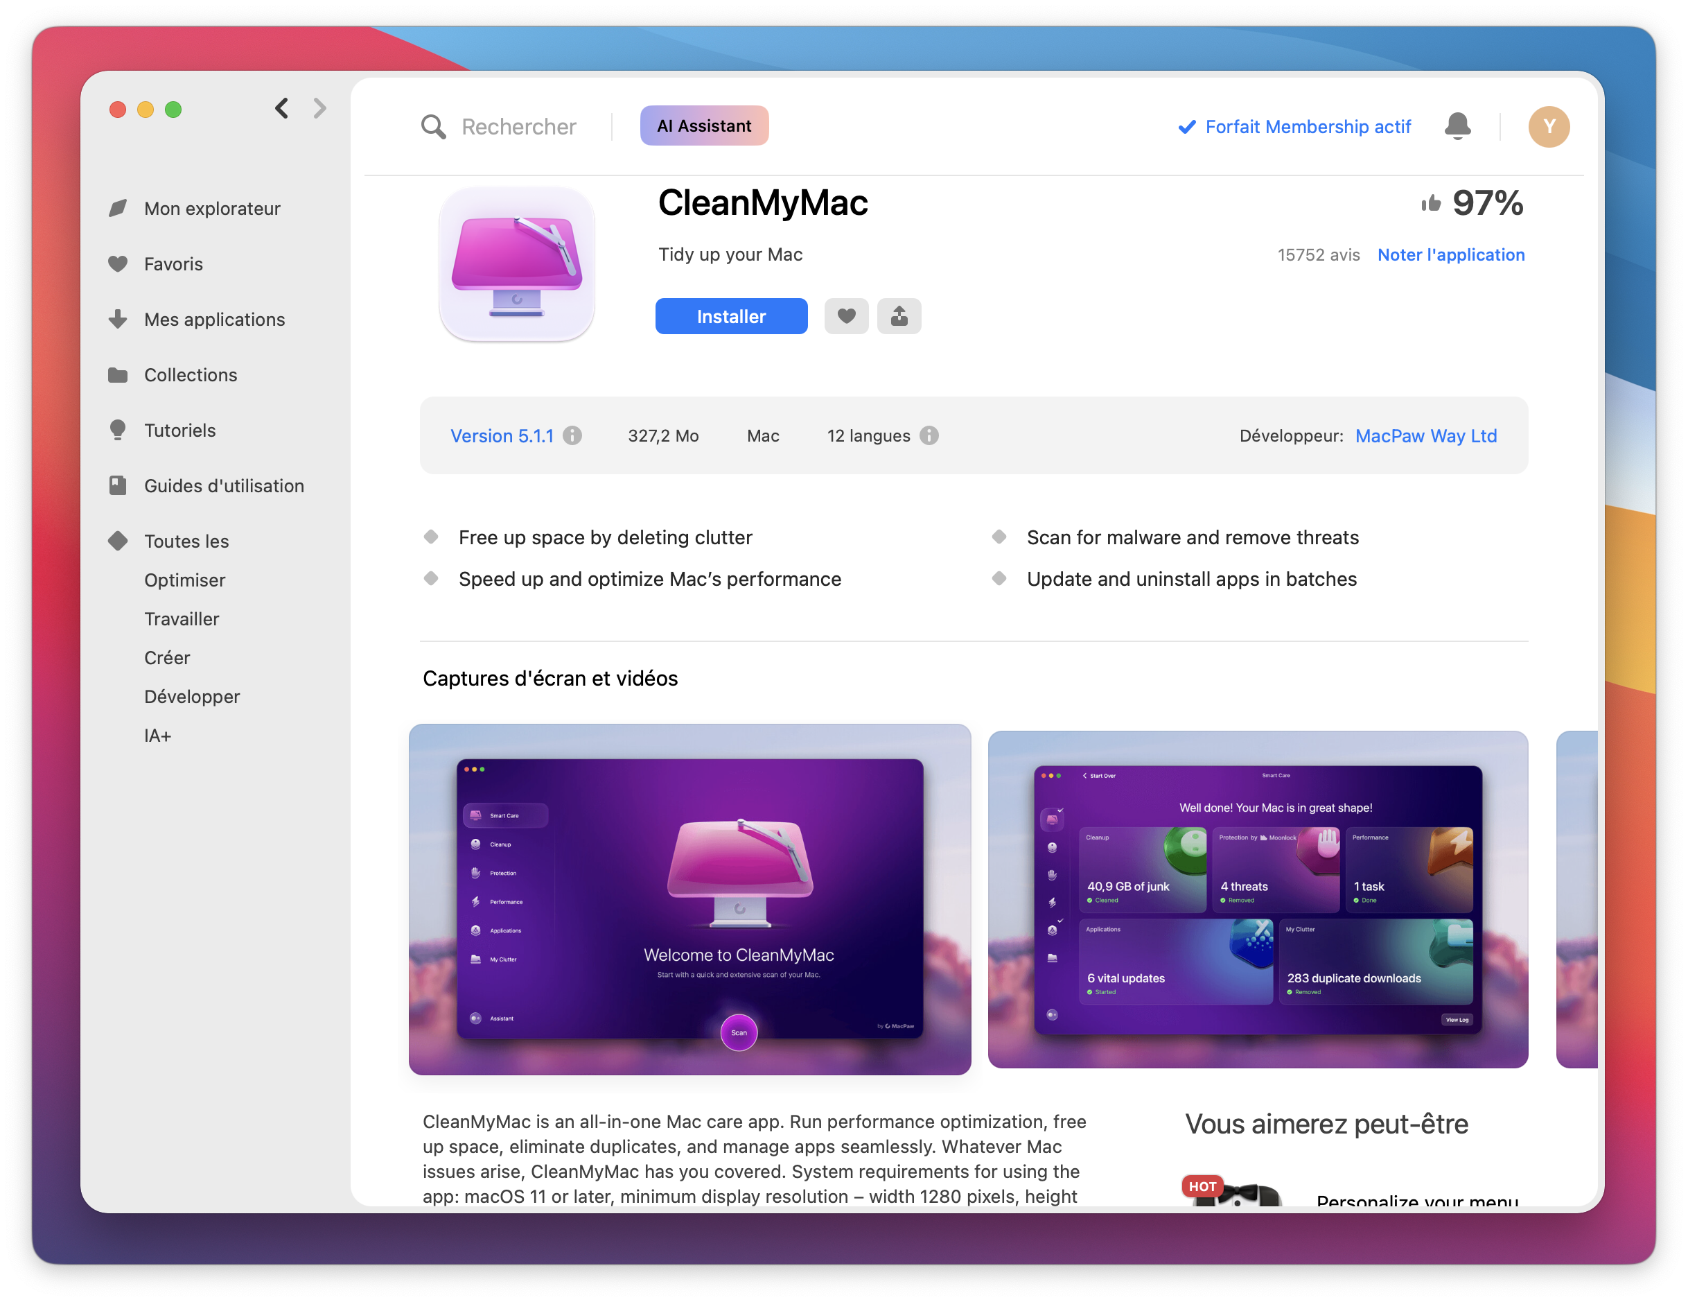This screenshot has height=1302, width=1688.
Task: Add CleanMyMac to favorites with heart button
Action: pyautogui.click(x=846, y=316)
